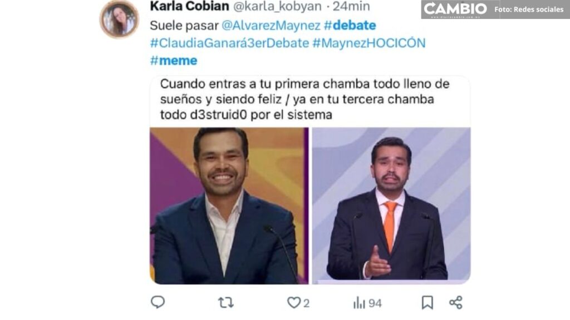Click the share icon
This screenshot has width=570, height=320.
point(456,303)
